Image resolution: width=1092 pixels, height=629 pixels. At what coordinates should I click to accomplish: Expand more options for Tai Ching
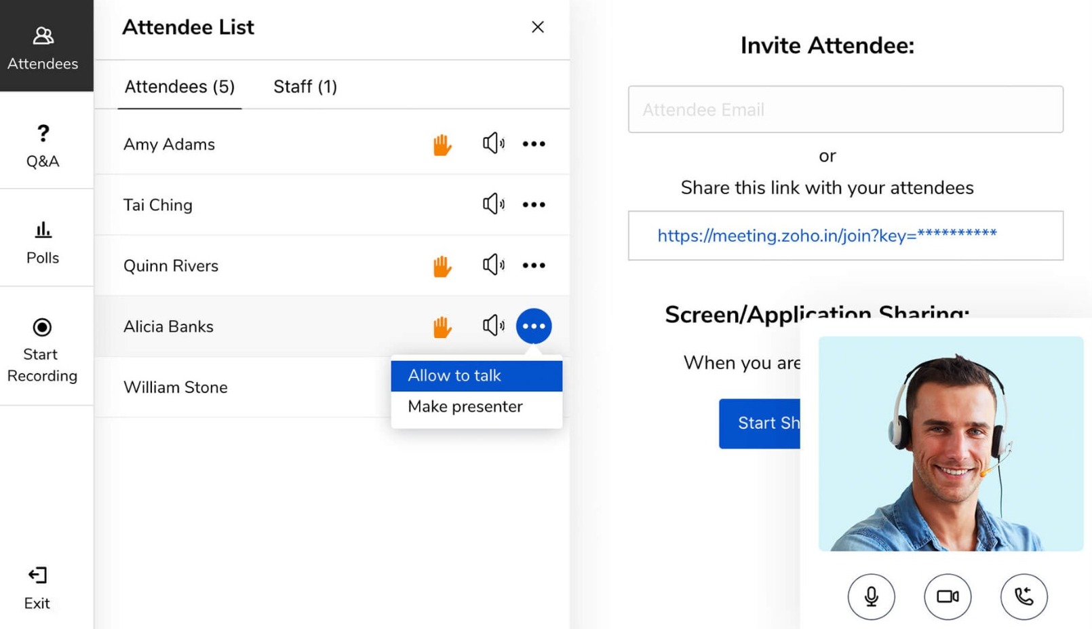(534, 204)
